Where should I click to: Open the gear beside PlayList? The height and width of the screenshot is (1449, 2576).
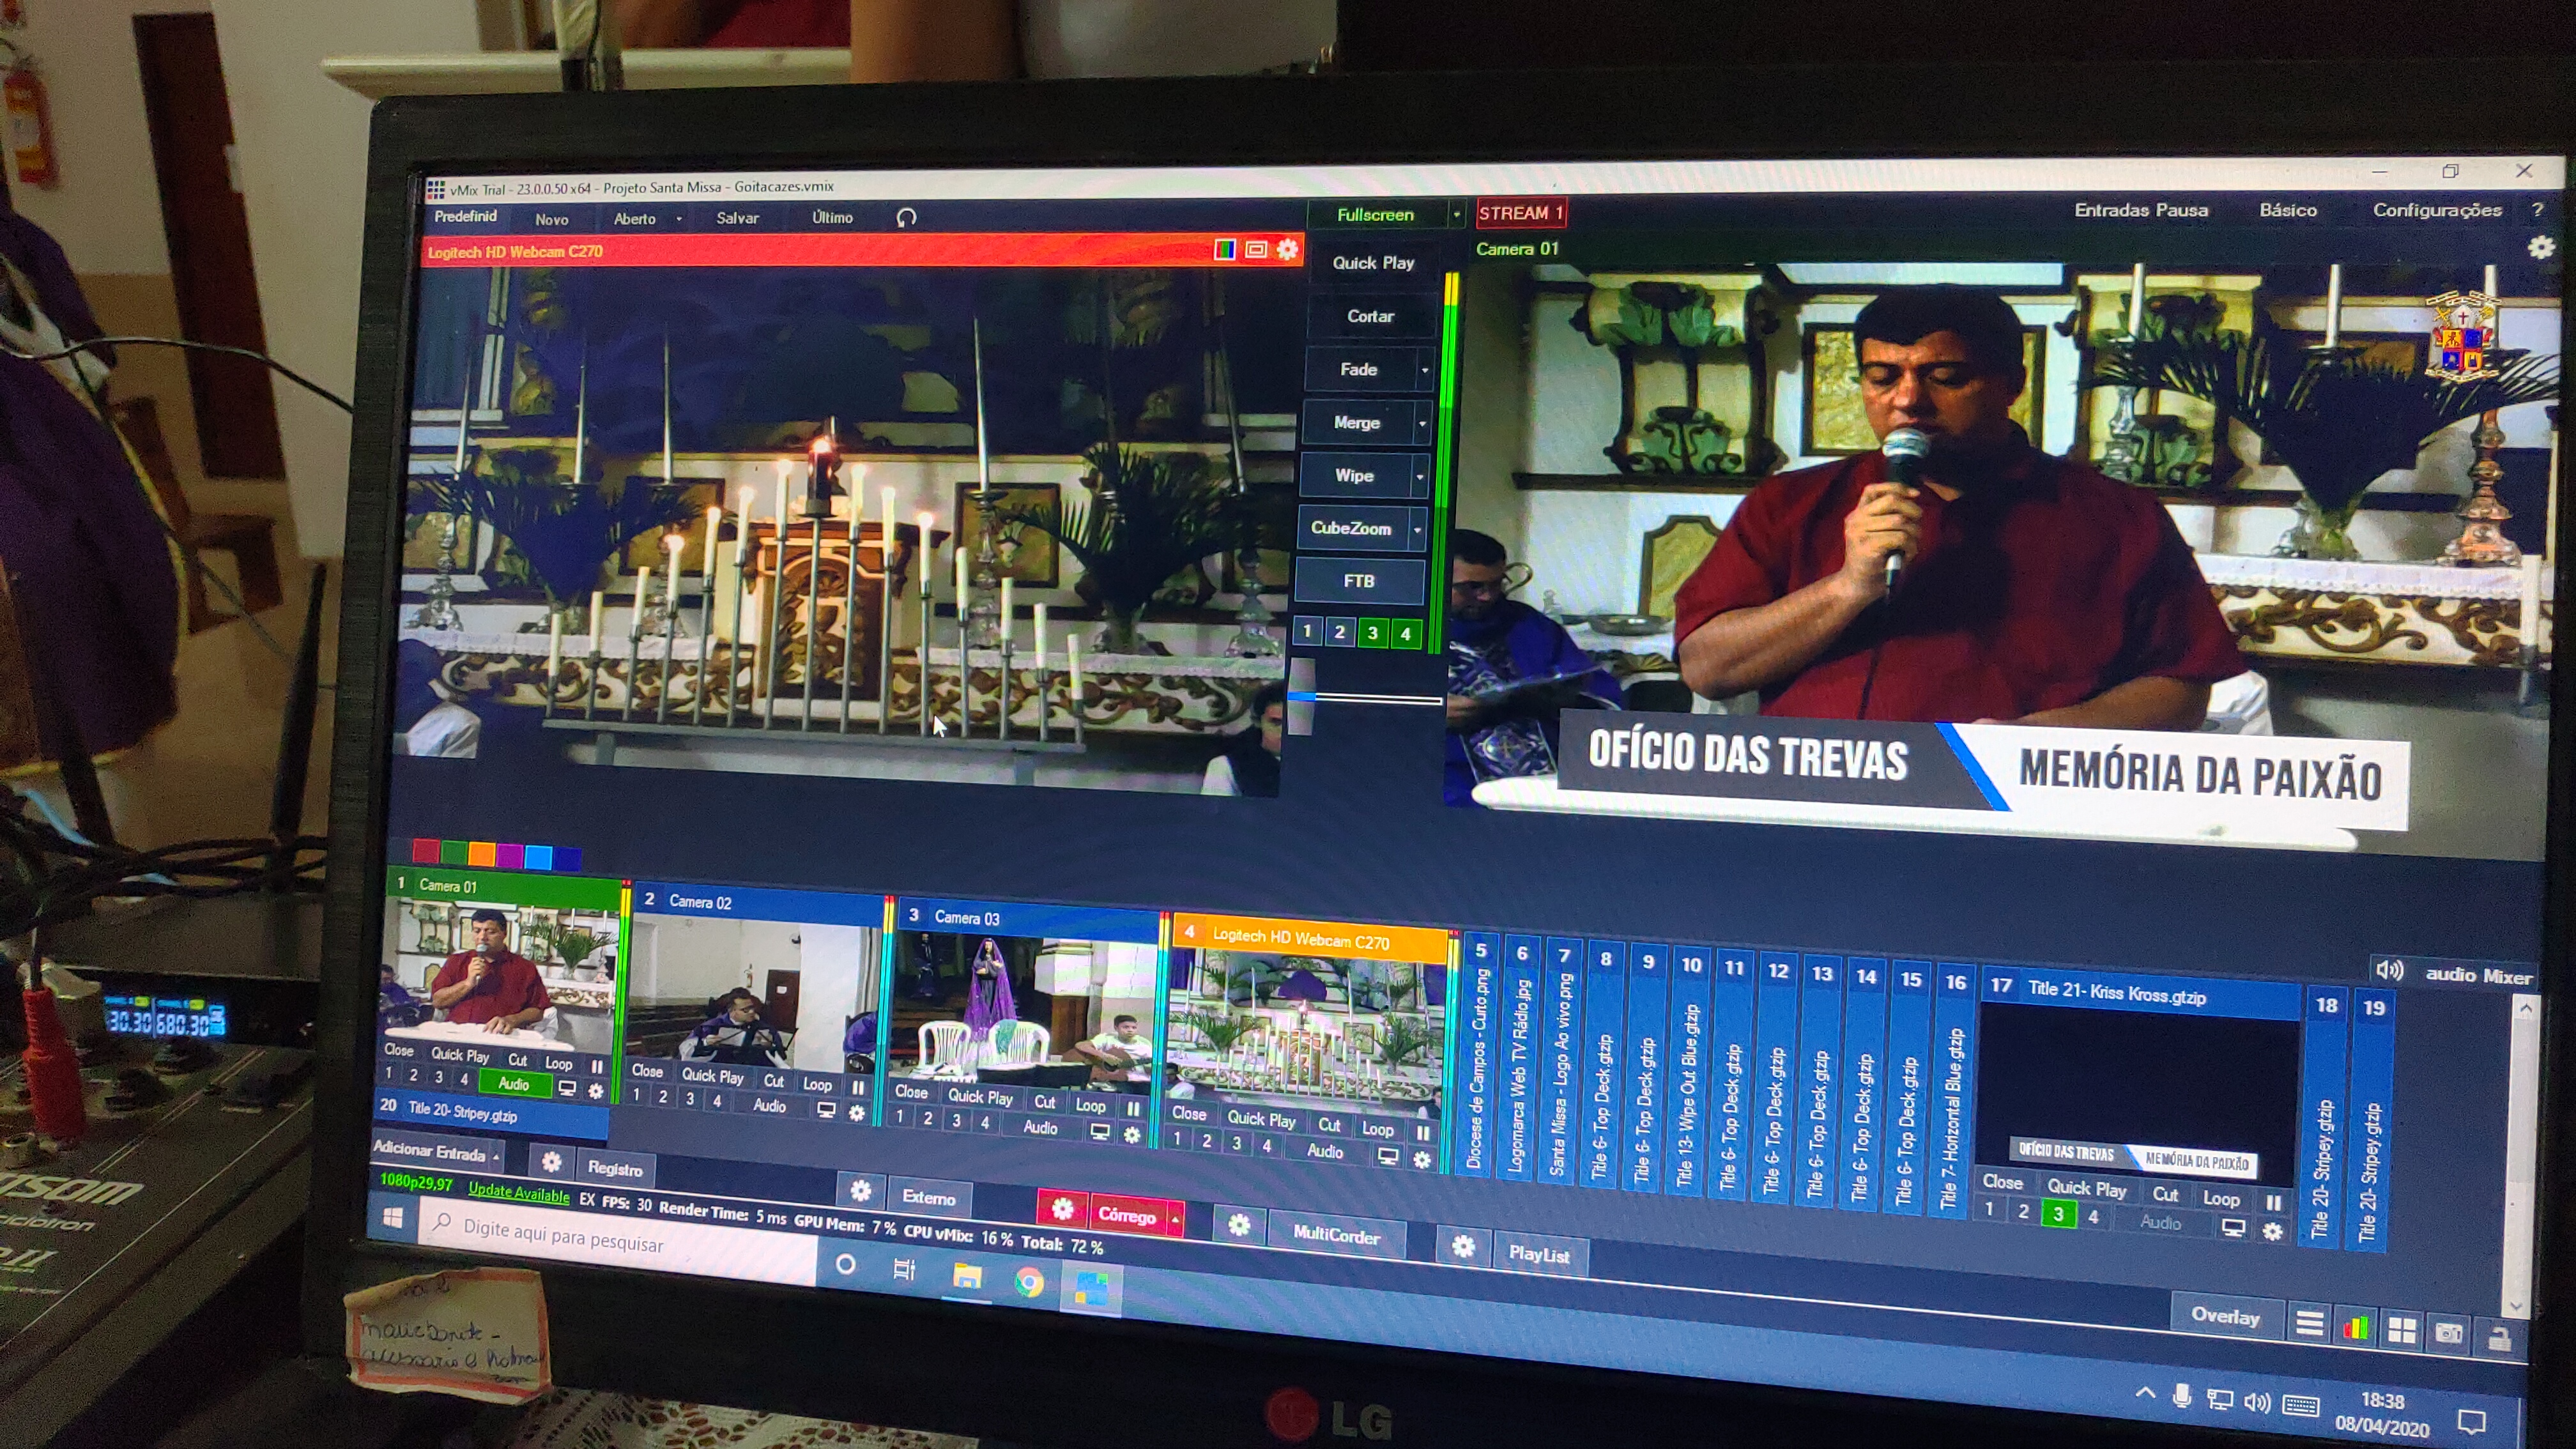pyautogui.click(x=1463, y=1246)
